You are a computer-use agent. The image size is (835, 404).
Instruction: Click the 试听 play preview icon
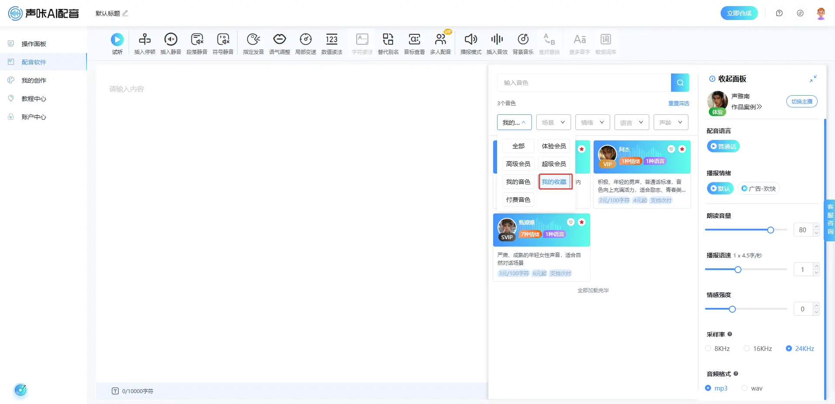[x=117, y=40]
